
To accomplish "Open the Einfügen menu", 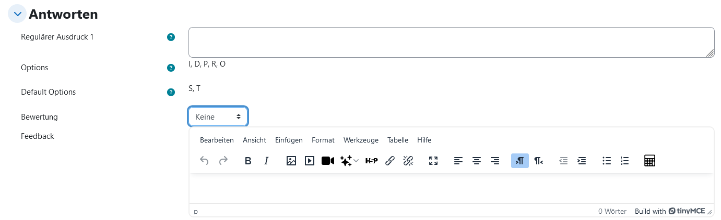I will pos(289,140).
